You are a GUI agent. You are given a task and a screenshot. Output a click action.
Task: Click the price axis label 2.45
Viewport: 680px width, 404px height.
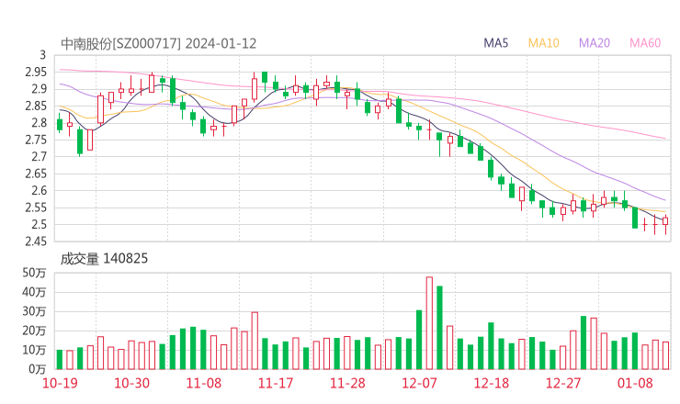point(36,241)
